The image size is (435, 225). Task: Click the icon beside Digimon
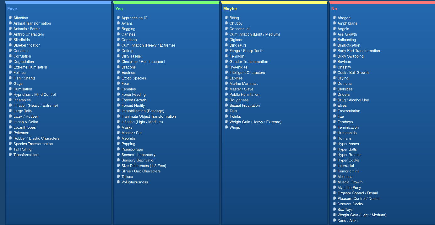pyautogui.click(x=227, y=39)
